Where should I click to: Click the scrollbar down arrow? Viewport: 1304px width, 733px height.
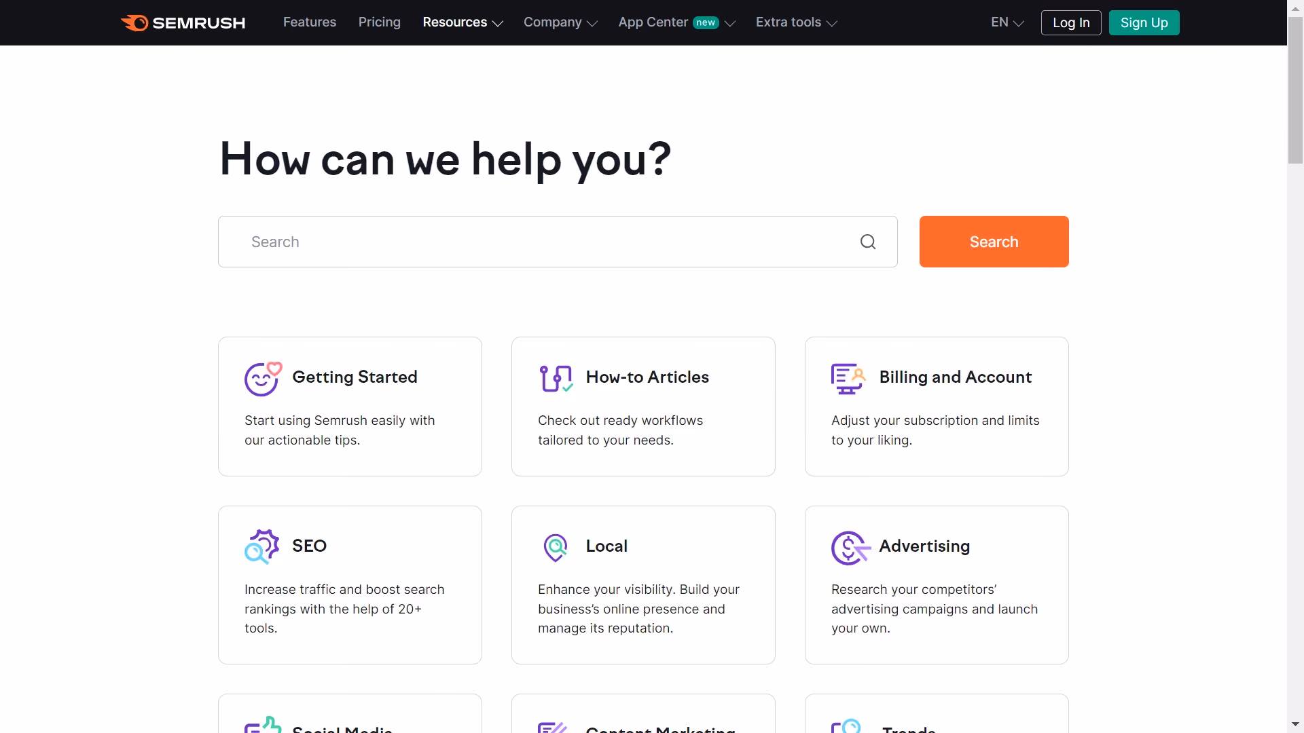tap(1295, 725)
